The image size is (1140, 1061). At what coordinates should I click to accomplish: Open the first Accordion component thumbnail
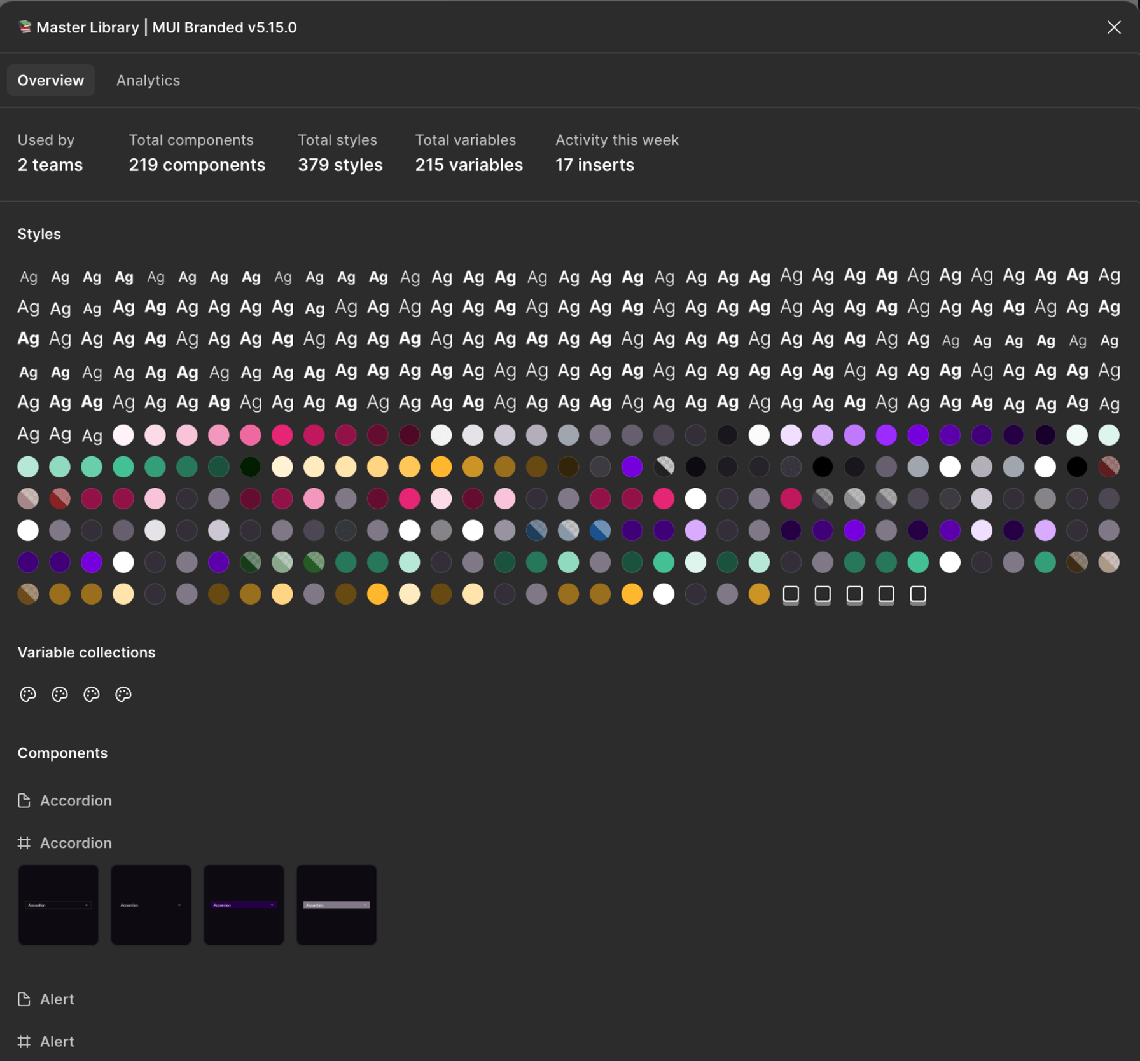coord(58,905)
